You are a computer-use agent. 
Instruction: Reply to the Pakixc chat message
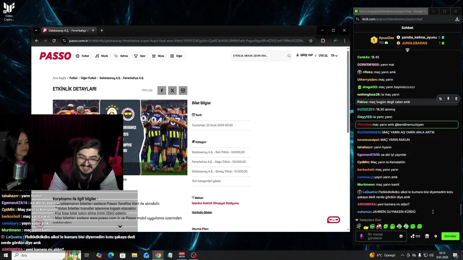[440, 99]
